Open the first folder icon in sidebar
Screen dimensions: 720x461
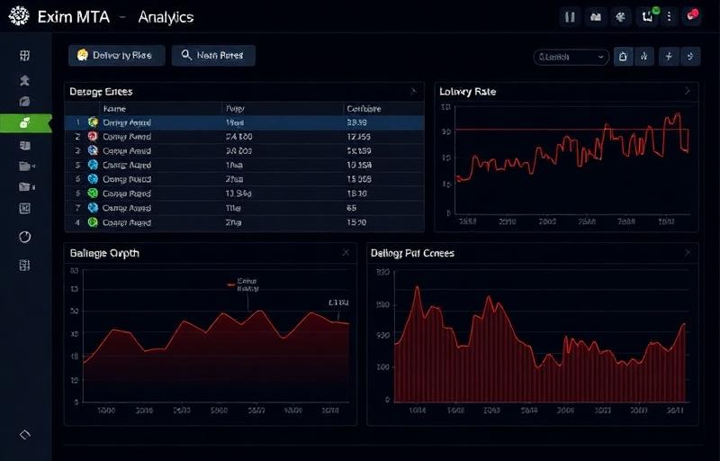pos(25,166)
